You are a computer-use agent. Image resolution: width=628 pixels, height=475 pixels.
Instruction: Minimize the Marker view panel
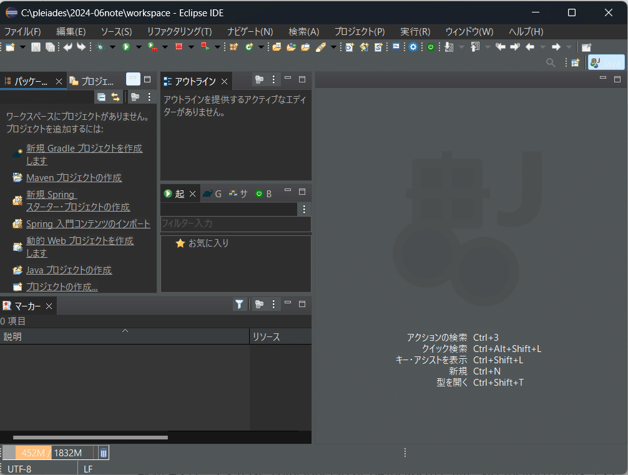click(288, 303)
